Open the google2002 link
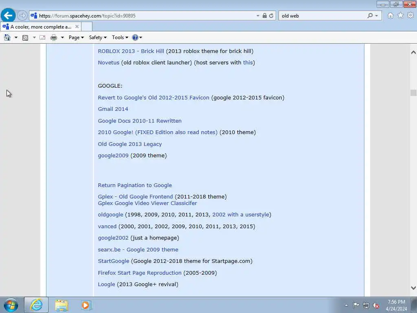The height and width of the screenshot is (313, 417). tap(113, 238)
